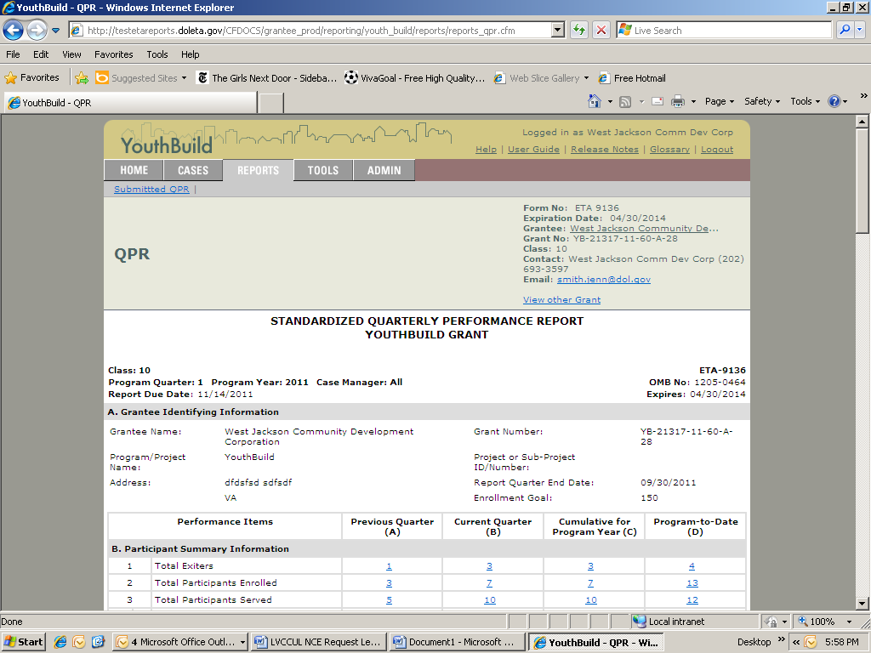Click the Home icon in command bar

pyautogui.click(x=595, y=101)
